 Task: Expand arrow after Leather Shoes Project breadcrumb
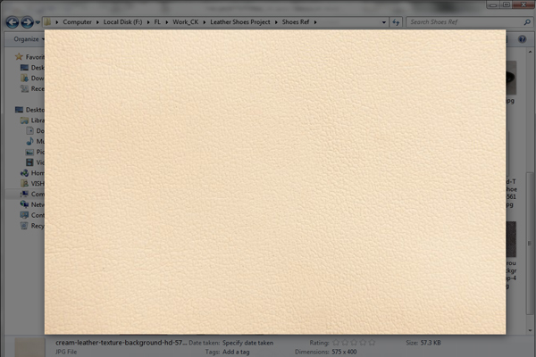coord(276,22)
